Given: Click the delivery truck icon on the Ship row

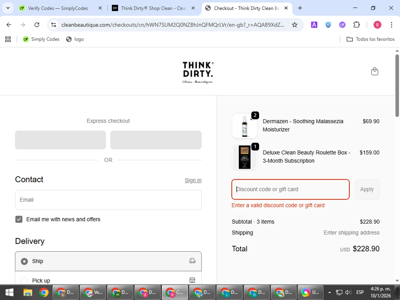Looking at the screenshot, I should (x=192, y=261).
